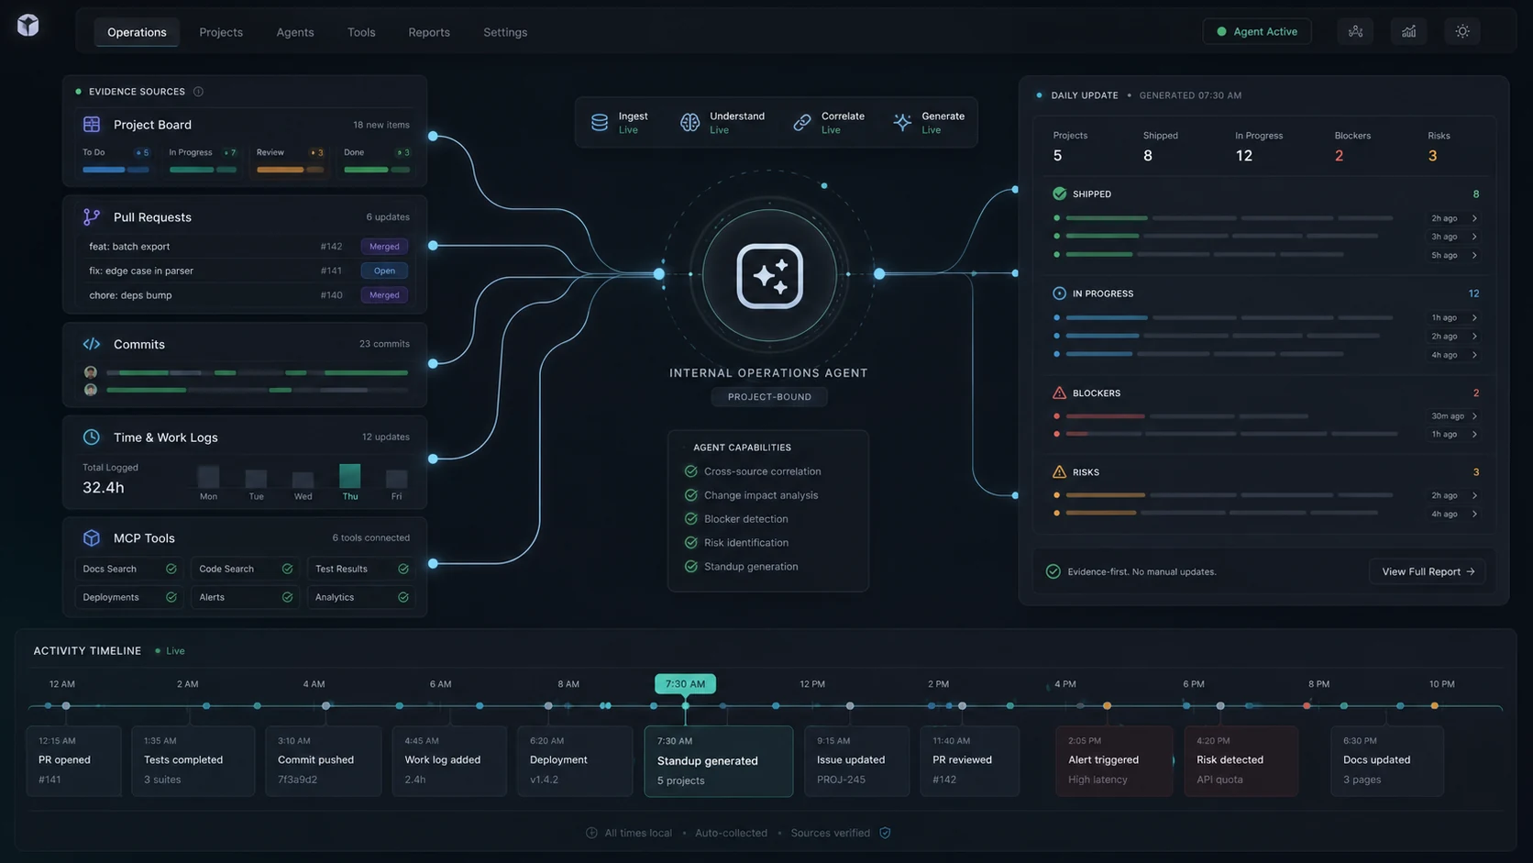The width and height of the screenshot is (1533, 863).
Task: Toggle the Code Search tool check
Action: click(x=287, y=569)
